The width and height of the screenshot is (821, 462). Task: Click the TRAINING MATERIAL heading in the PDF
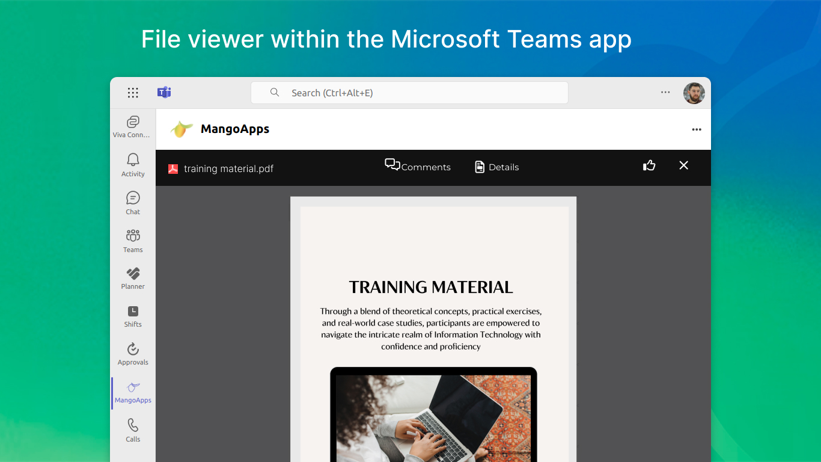tap(431, 288)
